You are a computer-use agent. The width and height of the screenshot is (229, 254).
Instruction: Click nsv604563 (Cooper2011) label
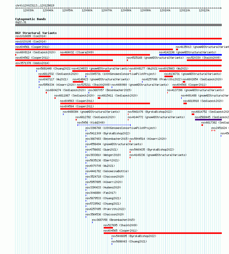(x=77, y=101)
